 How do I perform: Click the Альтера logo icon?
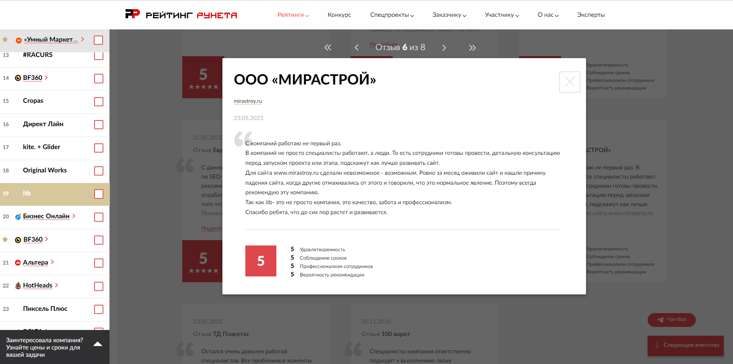pos(18,263)
